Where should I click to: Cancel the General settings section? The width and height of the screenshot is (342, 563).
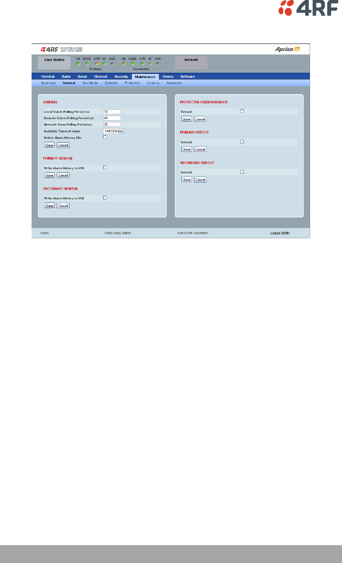click(63, 145)
